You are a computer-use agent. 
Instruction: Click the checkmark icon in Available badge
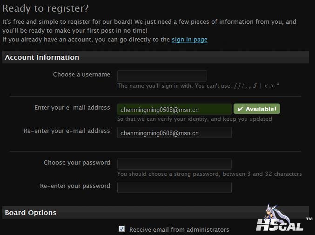[240, 109]
